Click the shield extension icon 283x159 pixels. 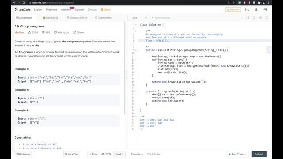pyautogui.click(x=254, y=3)
